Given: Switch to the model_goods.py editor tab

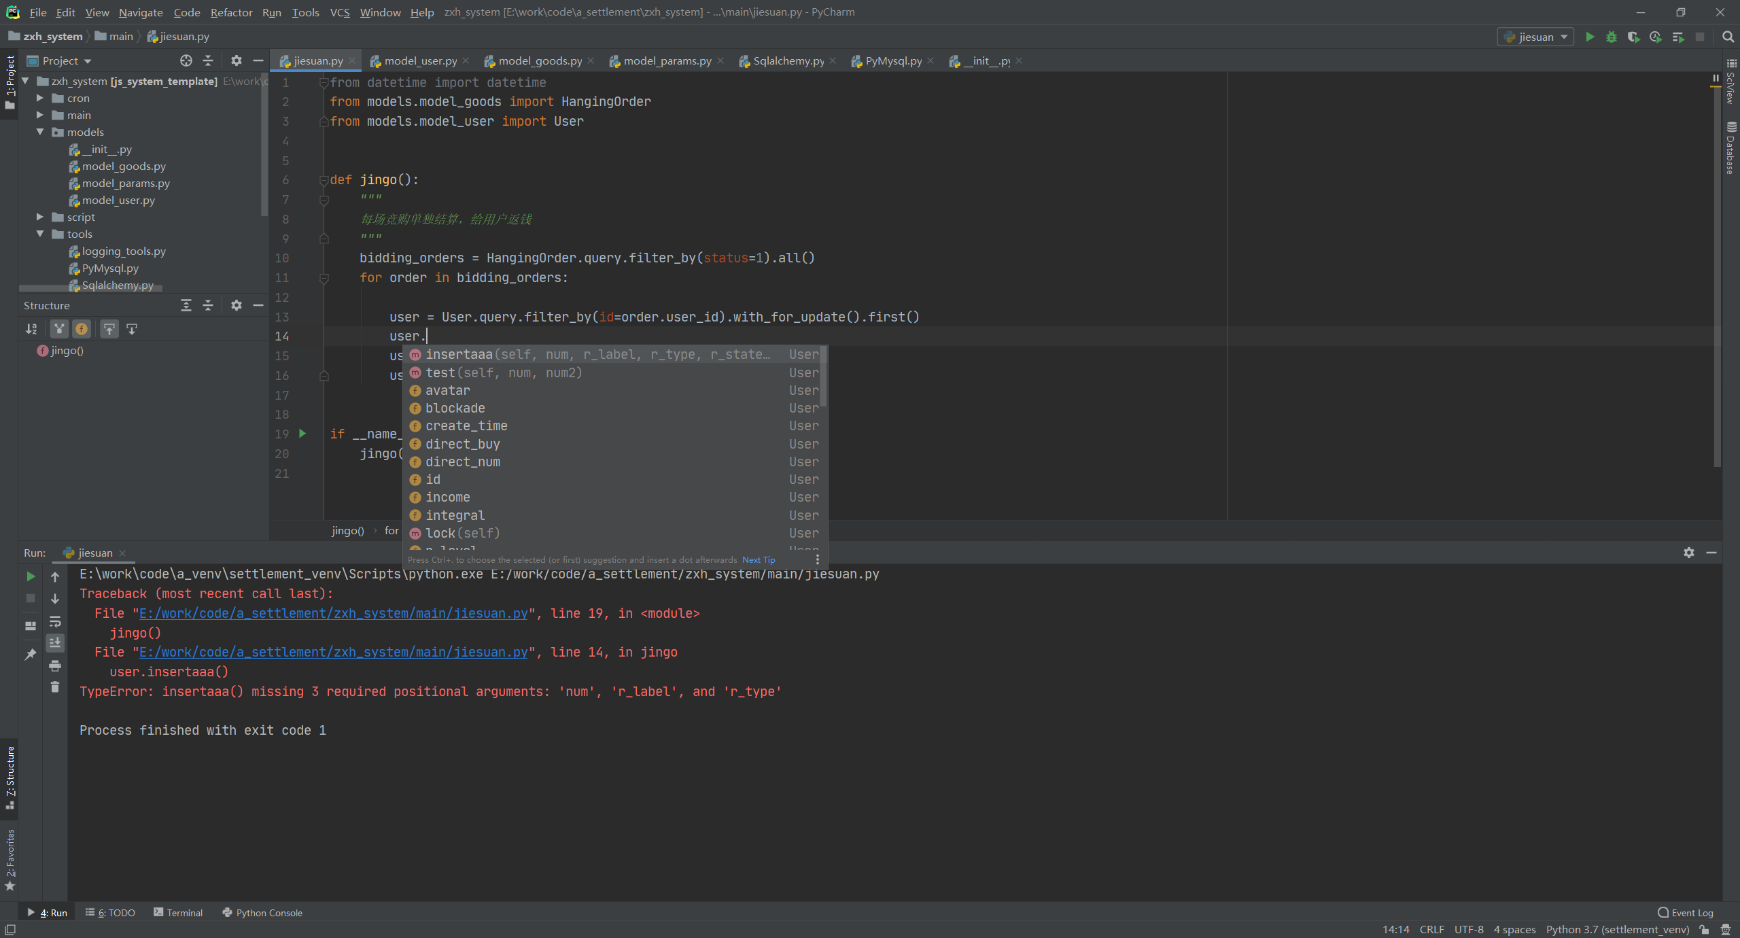Looking at the screenshot, I should pyautogui.click(x=540, y=60).
